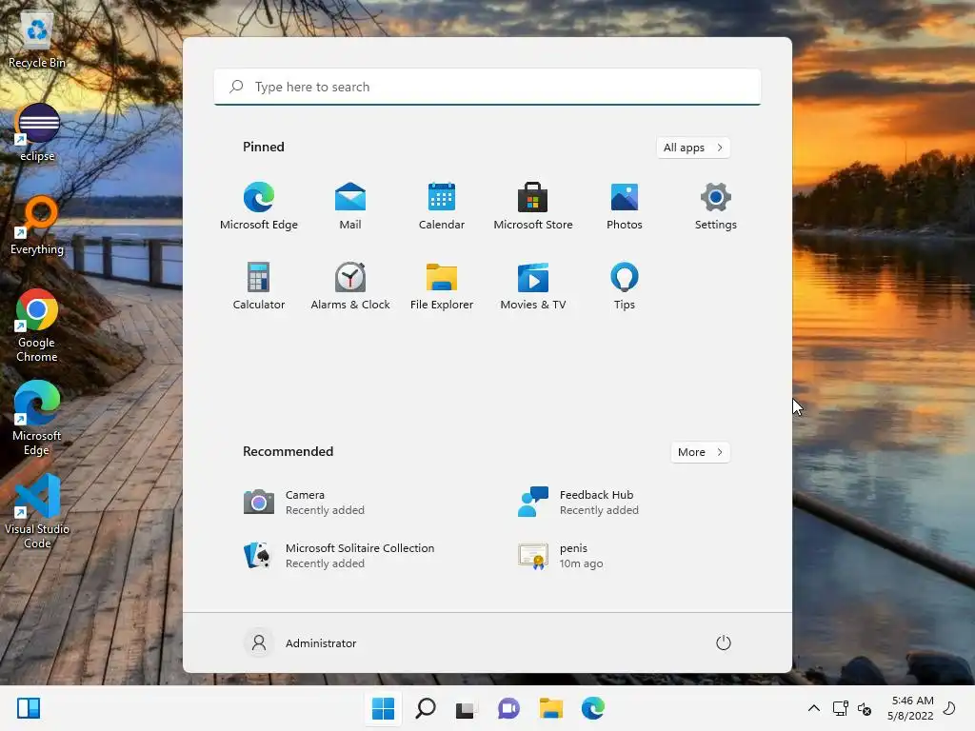Screen dimensions: 975x731
Task: Click the Pinned section heading
Action: 264,147
